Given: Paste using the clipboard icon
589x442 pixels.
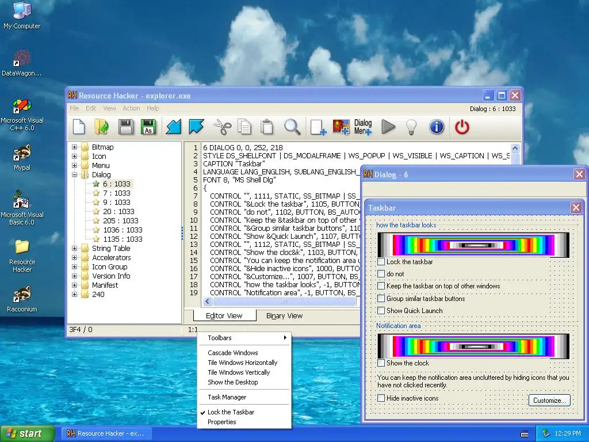Looking at the screenshot, I should [267, 127].
